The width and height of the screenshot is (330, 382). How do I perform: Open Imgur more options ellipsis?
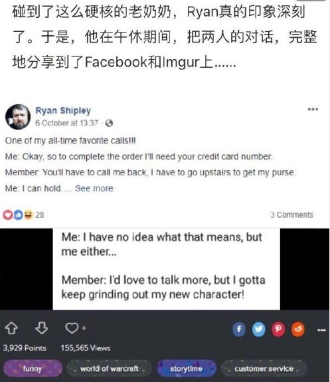point(321,330)
